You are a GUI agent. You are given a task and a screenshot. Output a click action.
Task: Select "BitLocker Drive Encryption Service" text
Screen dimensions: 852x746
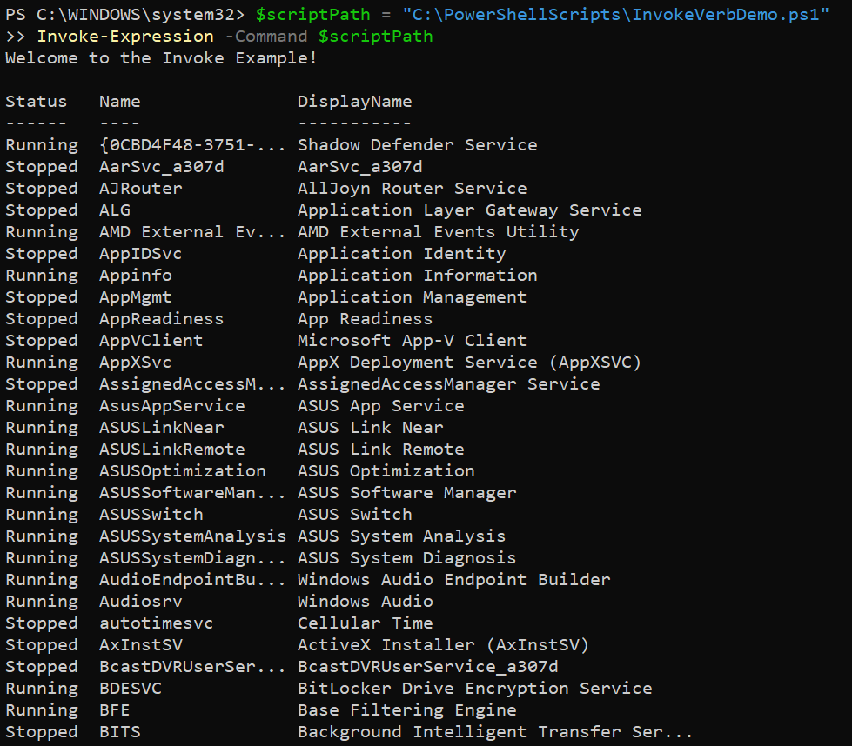[475, 688]
